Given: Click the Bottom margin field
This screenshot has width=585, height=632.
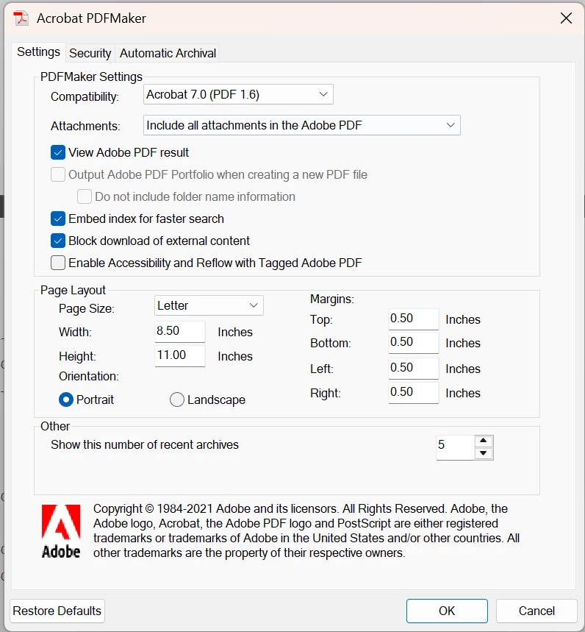Looking at the screenshot, I should point(414,343).
